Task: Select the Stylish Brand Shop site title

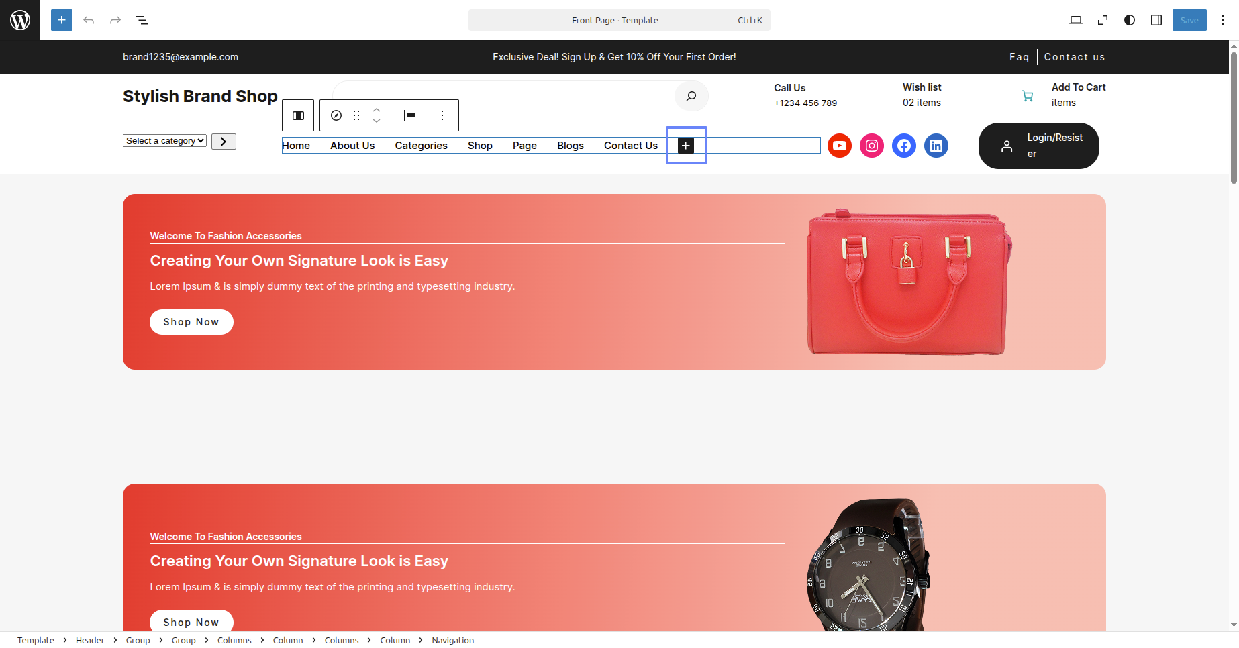Action: tap(200, 96)
